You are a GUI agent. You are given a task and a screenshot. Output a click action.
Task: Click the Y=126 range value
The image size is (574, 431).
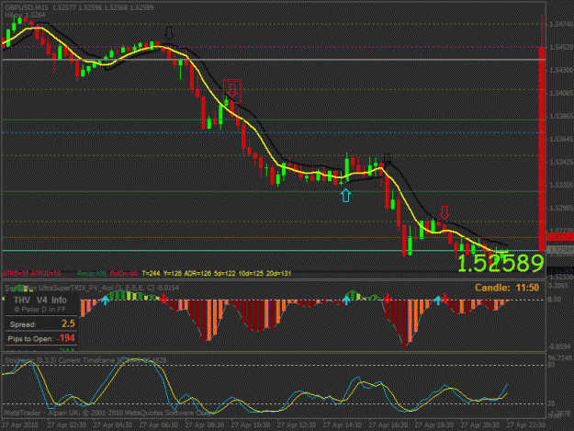pyautogui.click(x=173, y=274)
